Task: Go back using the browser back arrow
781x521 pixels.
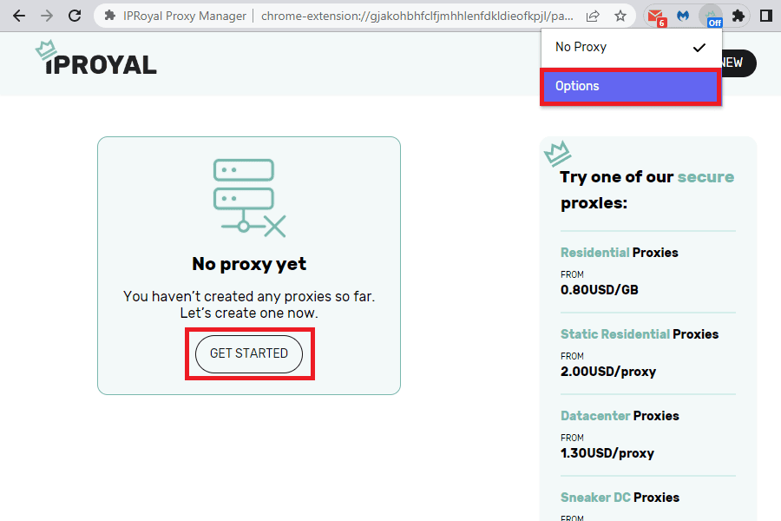Action: [x=19, y=16]
